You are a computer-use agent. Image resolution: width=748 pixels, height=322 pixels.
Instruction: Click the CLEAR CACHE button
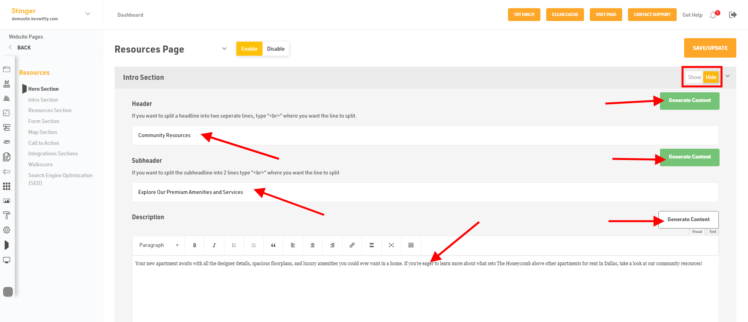pyautogui.click(x=565, y=14)
